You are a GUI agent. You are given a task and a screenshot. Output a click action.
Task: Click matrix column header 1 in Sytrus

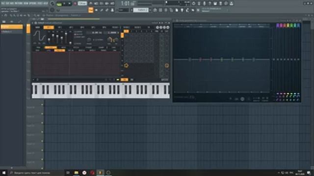pos(126,31)
